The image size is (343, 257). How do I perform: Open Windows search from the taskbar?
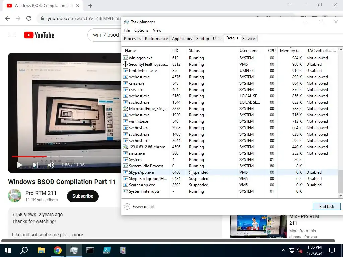tap(24, 250)
